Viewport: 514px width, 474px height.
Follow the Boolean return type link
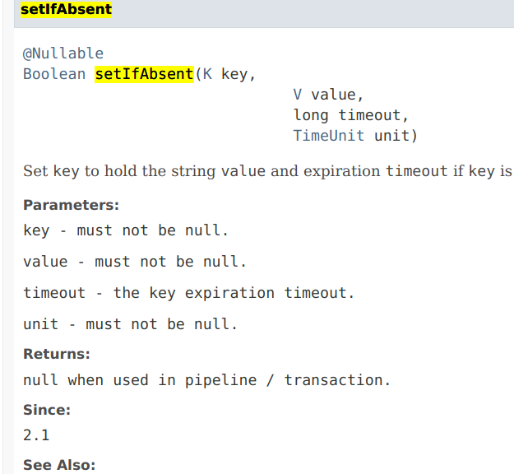point(54,74)
